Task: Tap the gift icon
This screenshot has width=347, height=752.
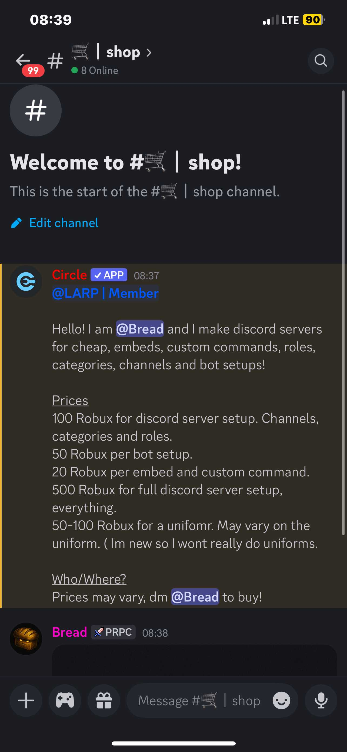Action: (x=104, y=700)
